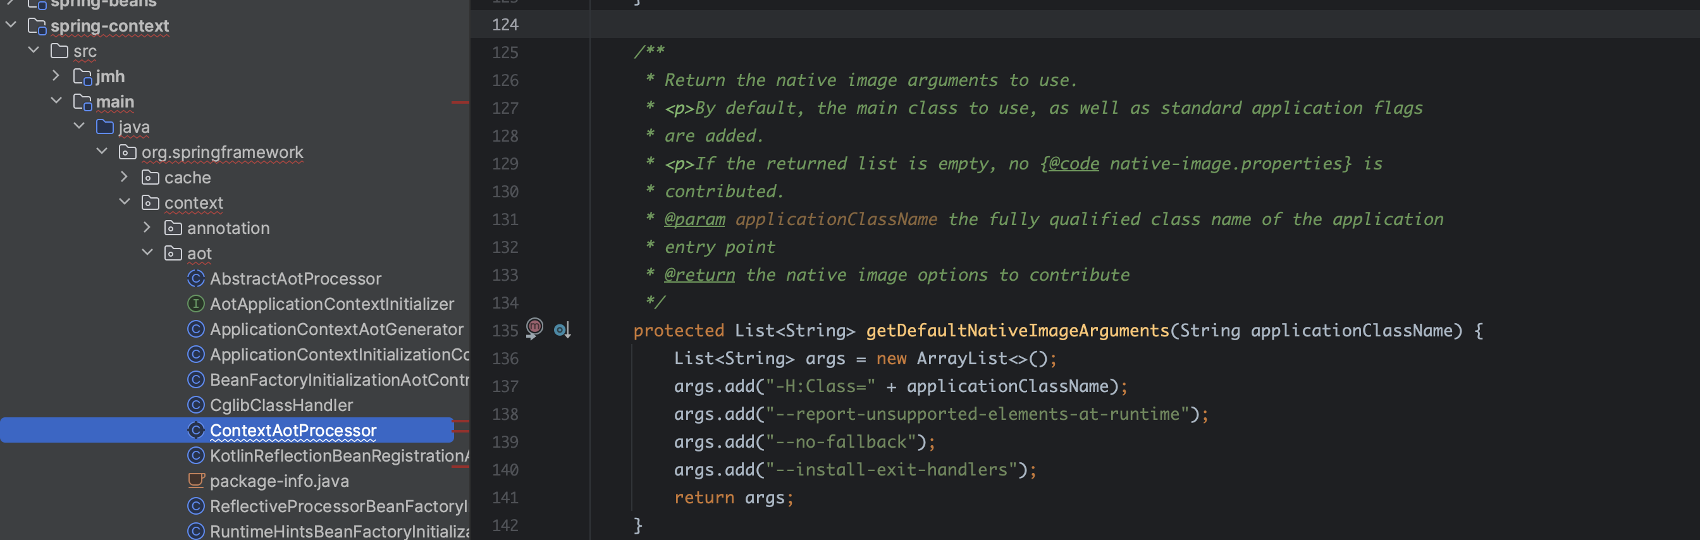
Task: Click line number 124 in the gutter
Action: [x=505, y=25]
